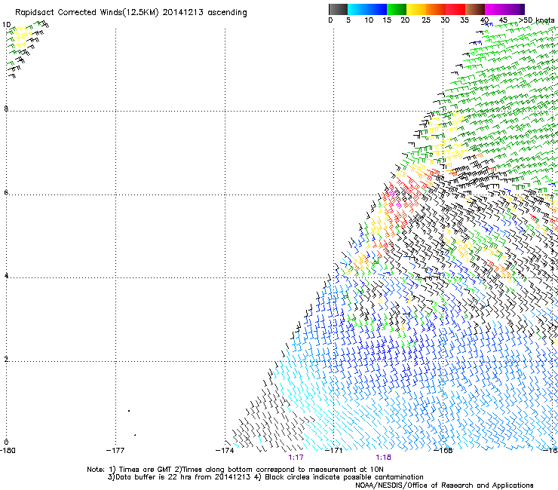Click legend tick label 10
This screenshot has width=558, height=490.
click(x=369, y=20)
